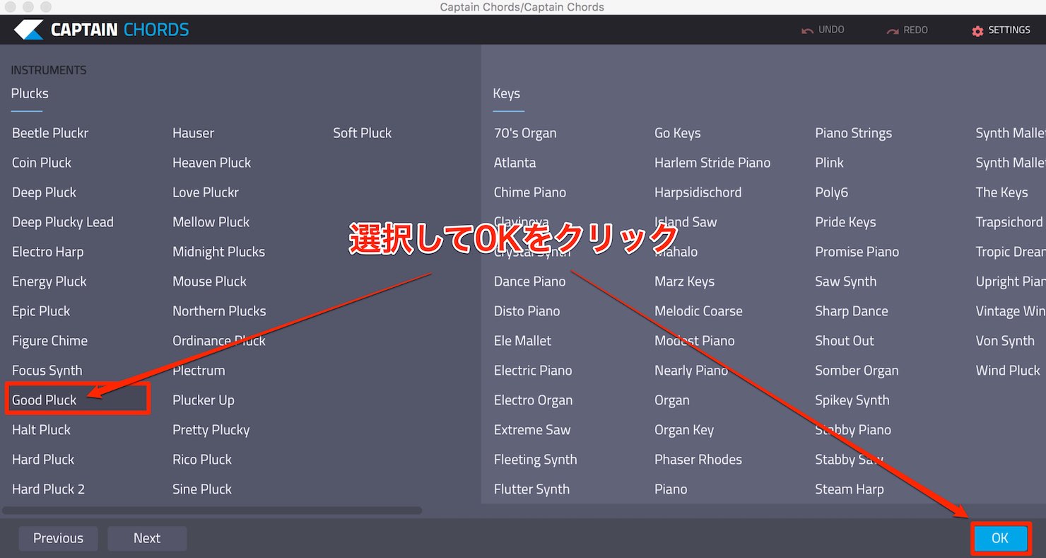The image size is (1046, 558).
Task: Open the Keys category heading
Action: point(506,93)
